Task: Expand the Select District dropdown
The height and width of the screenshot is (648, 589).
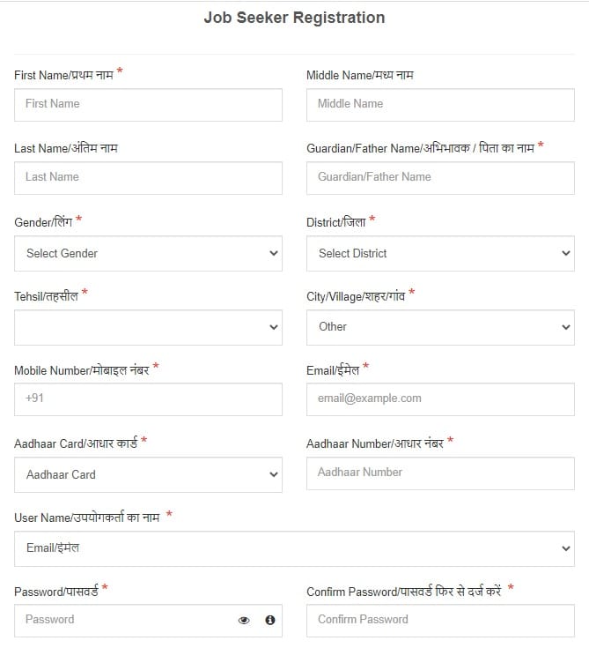Action: [440, 253]
